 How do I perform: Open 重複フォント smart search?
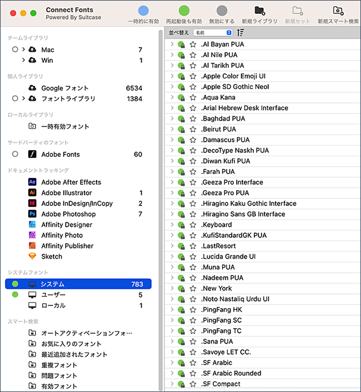(59, 365)
